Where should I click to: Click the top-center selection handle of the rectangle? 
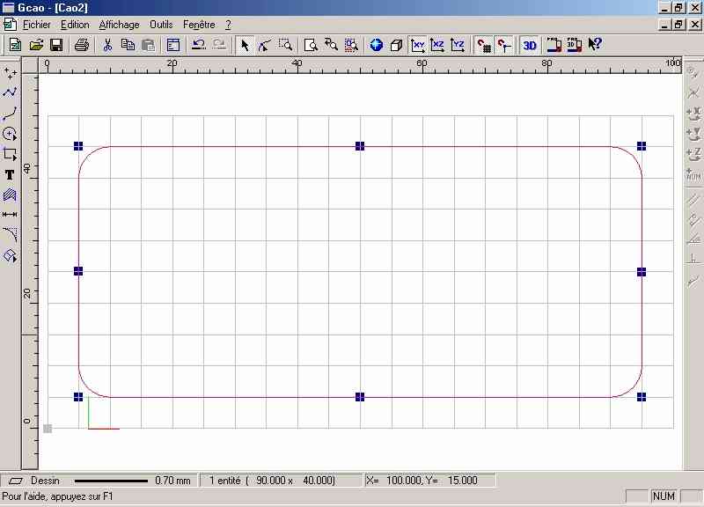(x=360, y=146)
